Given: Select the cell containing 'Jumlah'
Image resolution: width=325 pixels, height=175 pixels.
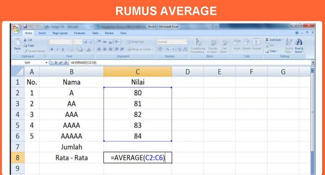Looking at the screenshot, I should coord(71,147).
